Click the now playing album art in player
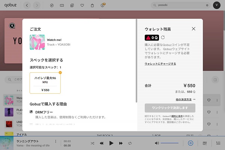This screenshot has width=225, height=150. pyautogui.click(x=7, y=143)
